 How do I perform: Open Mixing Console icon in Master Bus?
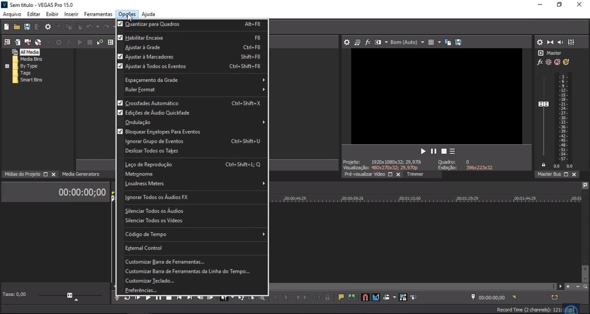pyautogui.click(x=571, y=42)
